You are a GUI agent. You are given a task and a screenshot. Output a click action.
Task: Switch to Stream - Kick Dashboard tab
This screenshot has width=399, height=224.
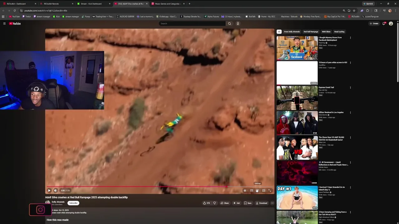tap(94, 4)
